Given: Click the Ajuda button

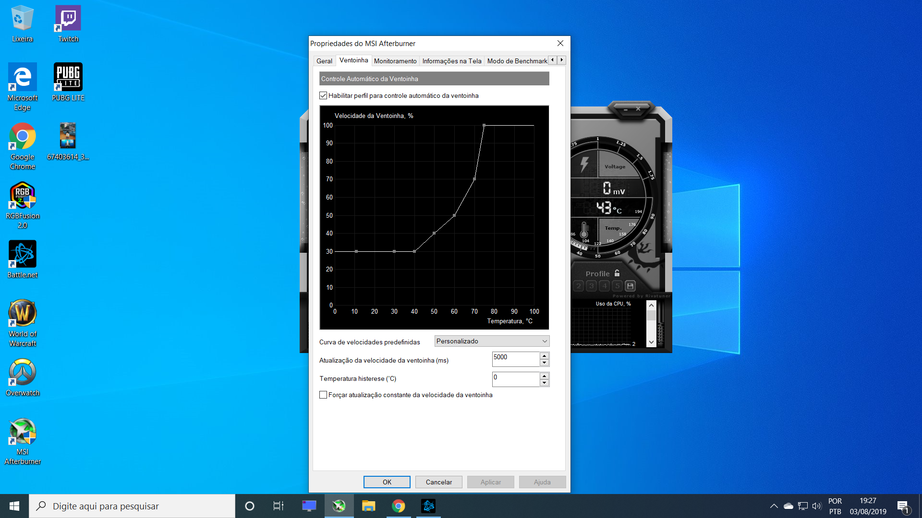Looking at the screenshot, I should click(x=543, y=482).
